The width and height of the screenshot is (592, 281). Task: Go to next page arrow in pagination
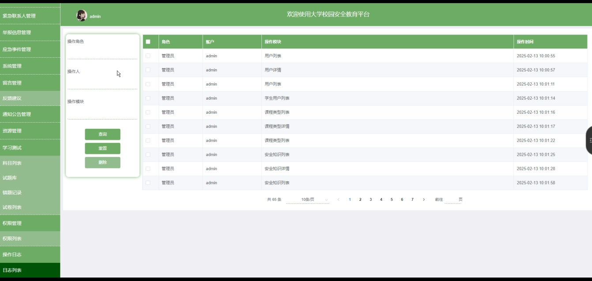point(424,199)
